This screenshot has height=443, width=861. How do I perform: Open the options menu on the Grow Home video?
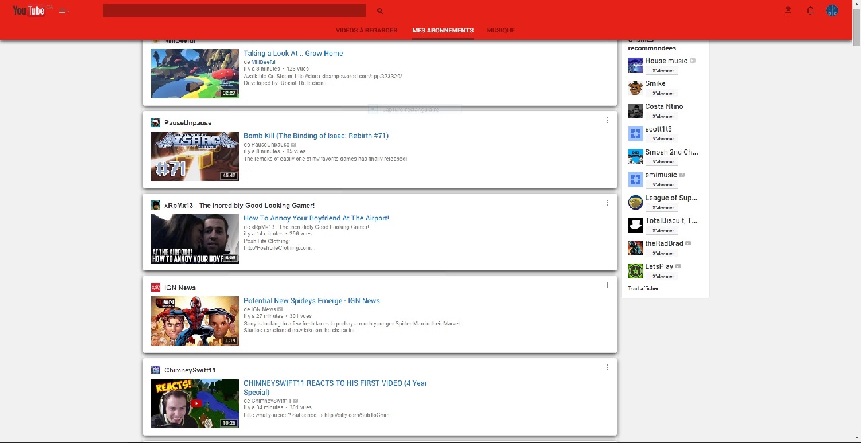[607, 40]
